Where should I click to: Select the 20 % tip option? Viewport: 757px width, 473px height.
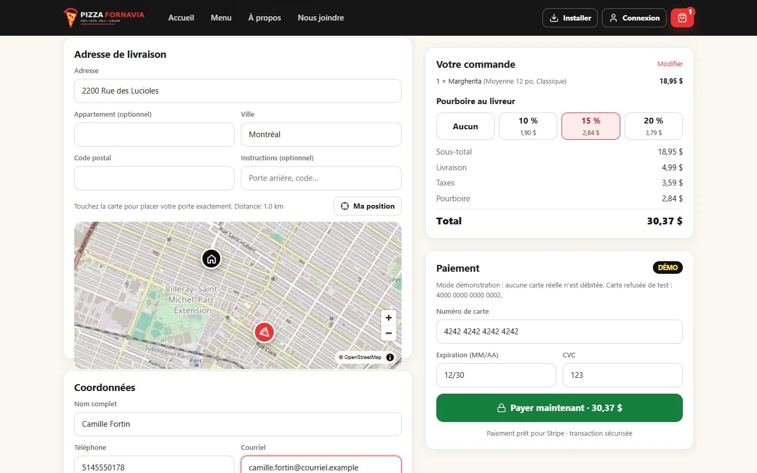point(653,126)
